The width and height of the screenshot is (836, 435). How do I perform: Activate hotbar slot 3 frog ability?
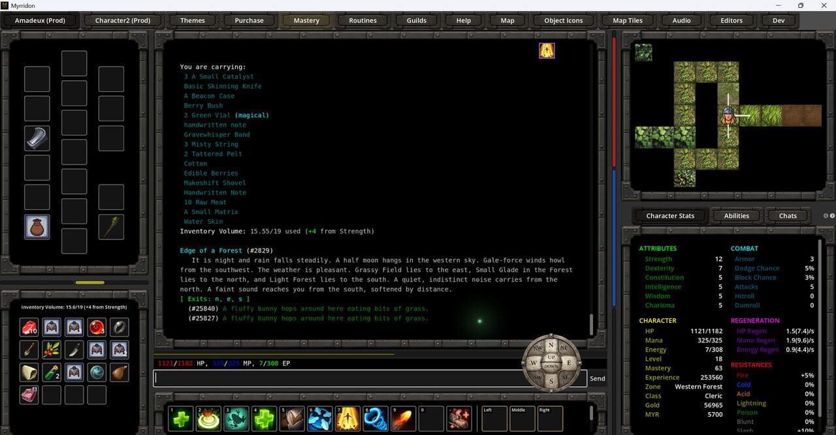pyautogui.click(x=236, y=419)
